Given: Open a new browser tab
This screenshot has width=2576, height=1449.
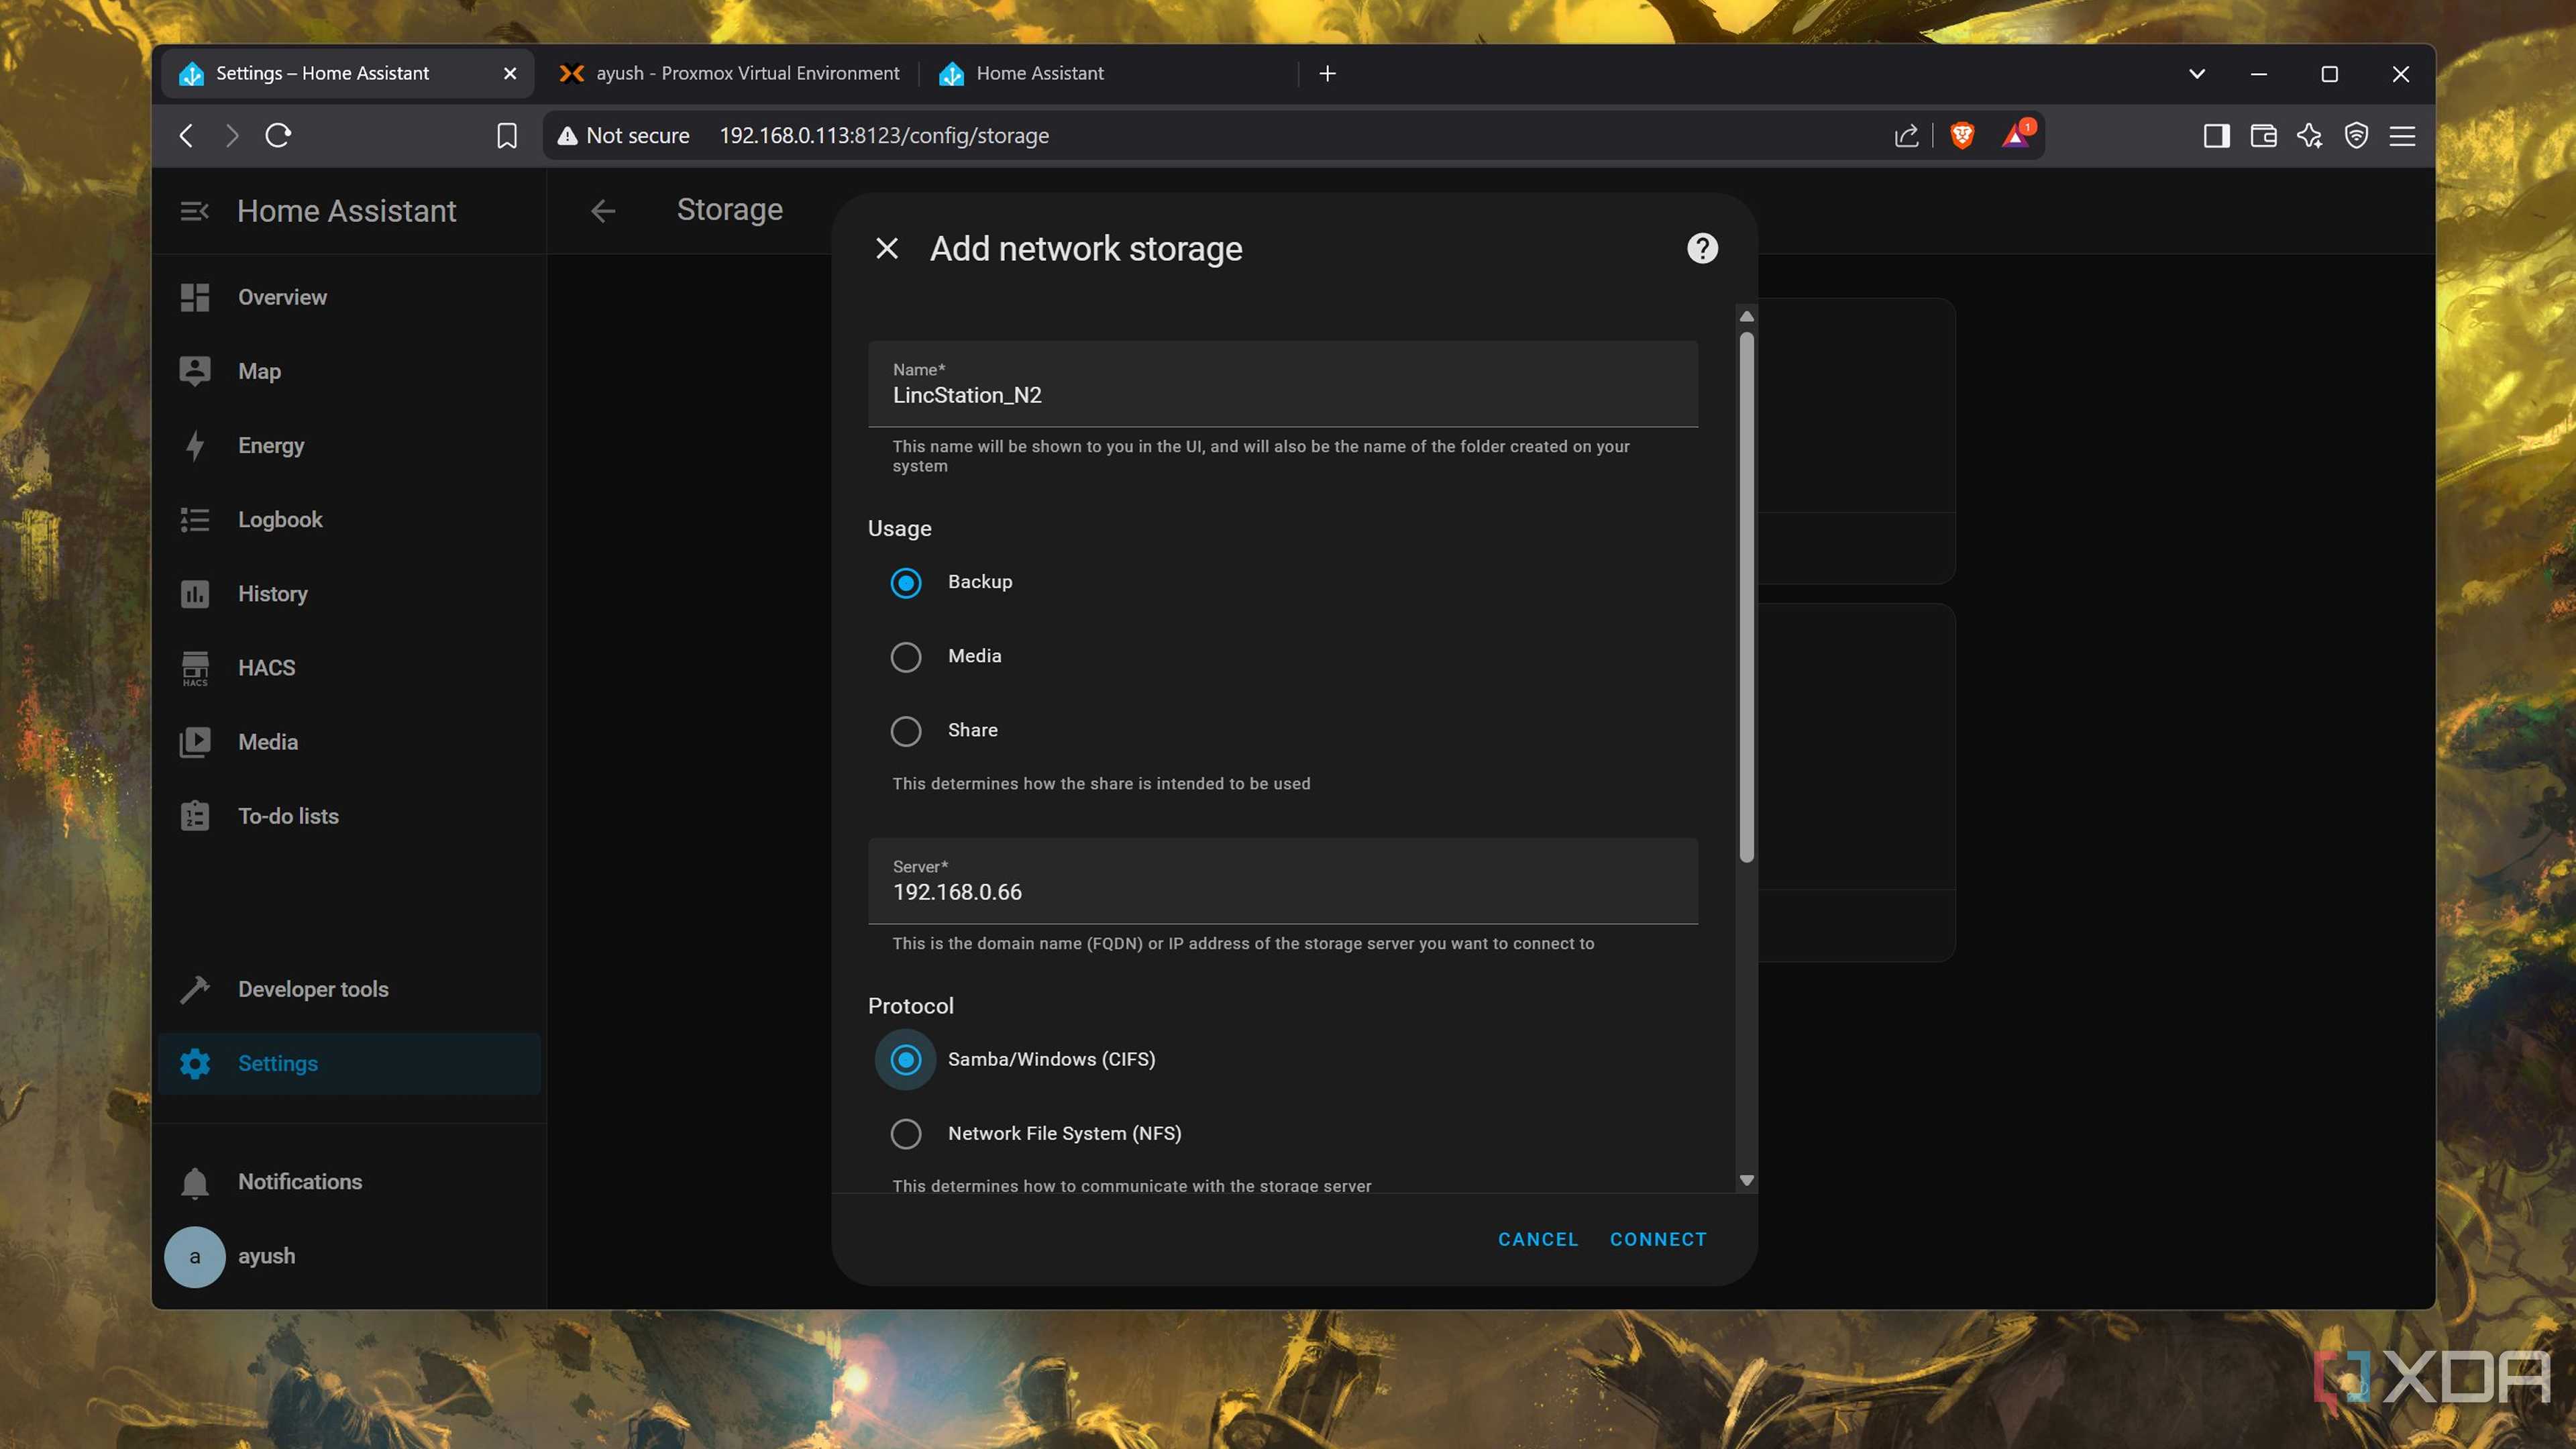Looking at the screenshot, I should coord(1327,73).
